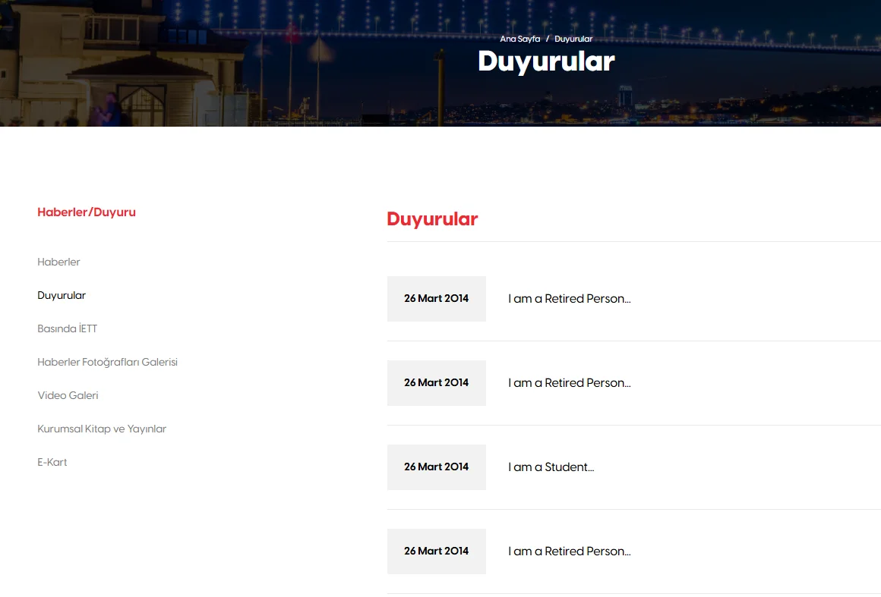Select Duyurular in the sidebar menu

(x=62, y=295)
